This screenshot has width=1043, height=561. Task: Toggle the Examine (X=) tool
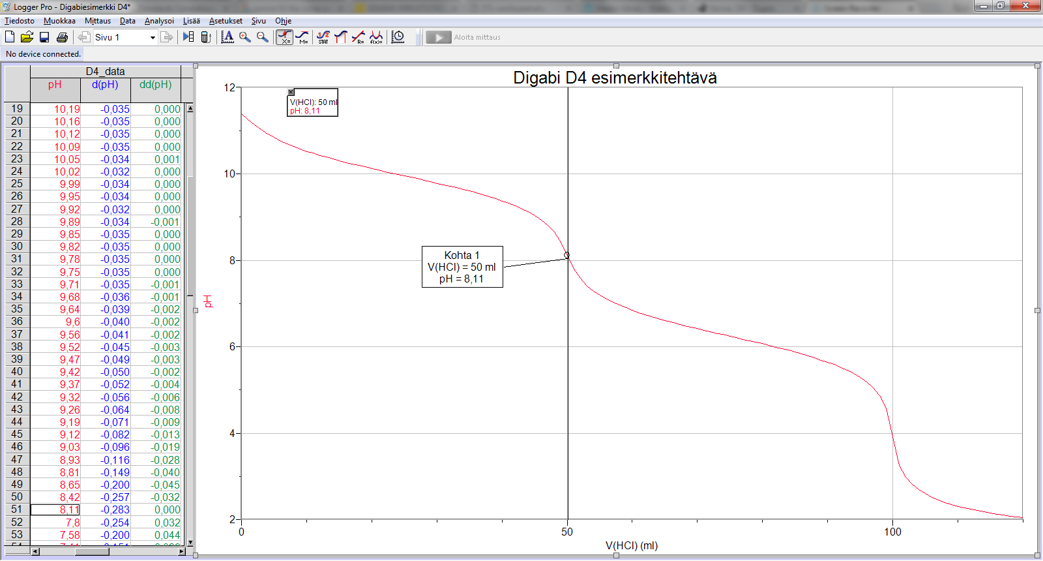click(x=284, y=37)
